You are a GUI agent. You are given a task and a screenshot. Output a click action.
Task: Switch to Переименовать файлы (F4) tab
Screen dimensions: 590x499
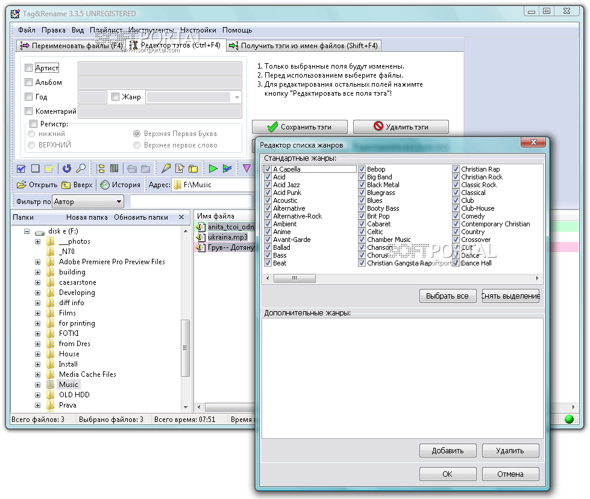[x=72, y=46]
